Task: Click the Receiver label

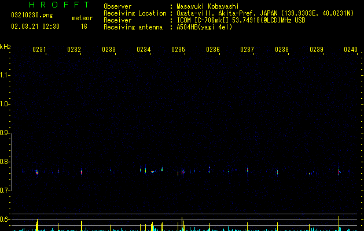Action: (117, 20)
